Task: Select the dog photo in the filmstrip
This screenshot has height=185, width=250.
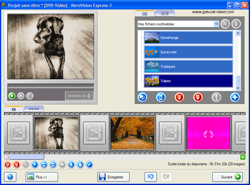Action: pos(56,133)
